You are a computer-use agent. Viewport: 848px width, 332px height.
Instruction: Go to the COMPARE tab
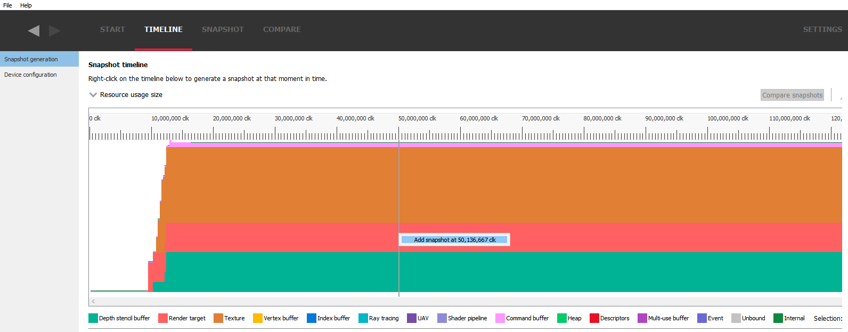[282, 30]
